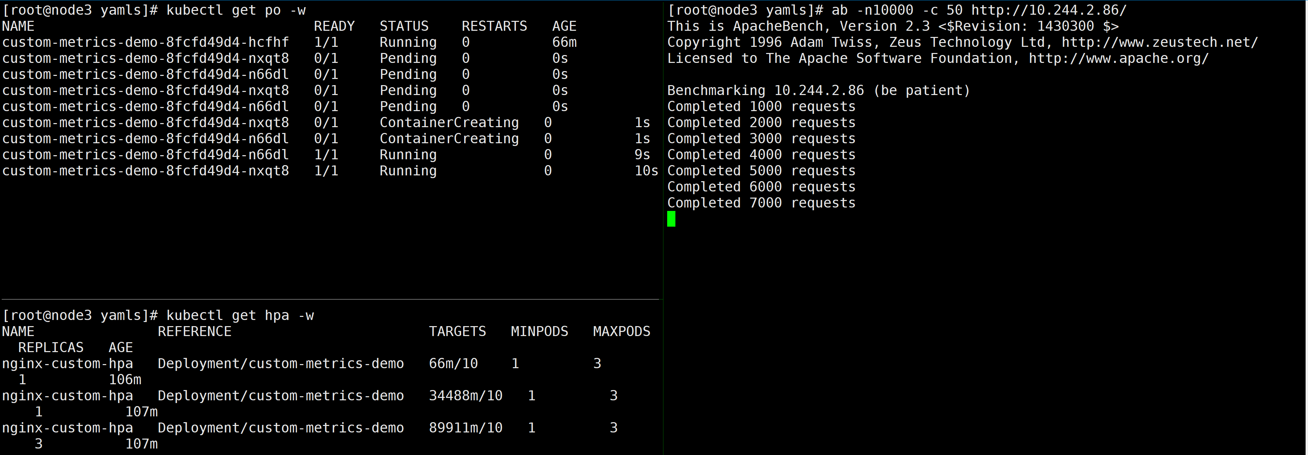The width and height of the screenshot is (1308, 455).
Task: Select the TARGETS column header
Action: pos(457,332)
